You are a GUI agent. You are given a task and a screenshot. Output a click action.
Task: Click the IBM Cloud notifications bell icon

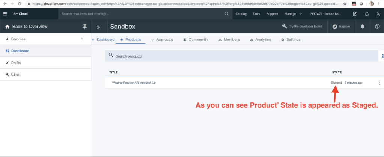[366, 14]
